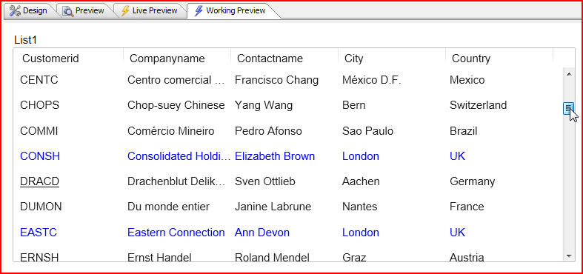The image size is (583, 274).
Task: Click the Bern city cell
Action: pos(353,105)
